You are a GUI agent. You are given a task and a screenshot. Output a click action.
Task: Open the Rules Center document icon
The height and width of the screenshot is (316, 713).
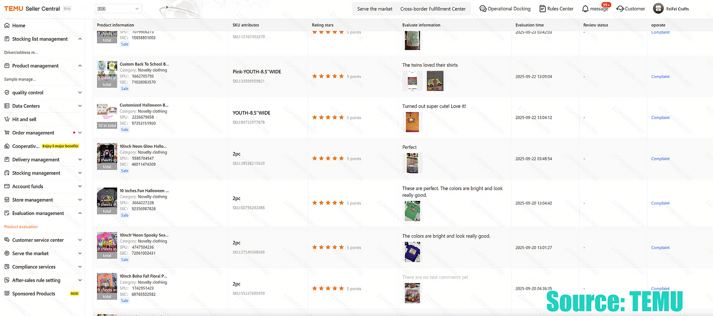pyautogui.click(x=543, y=9)
